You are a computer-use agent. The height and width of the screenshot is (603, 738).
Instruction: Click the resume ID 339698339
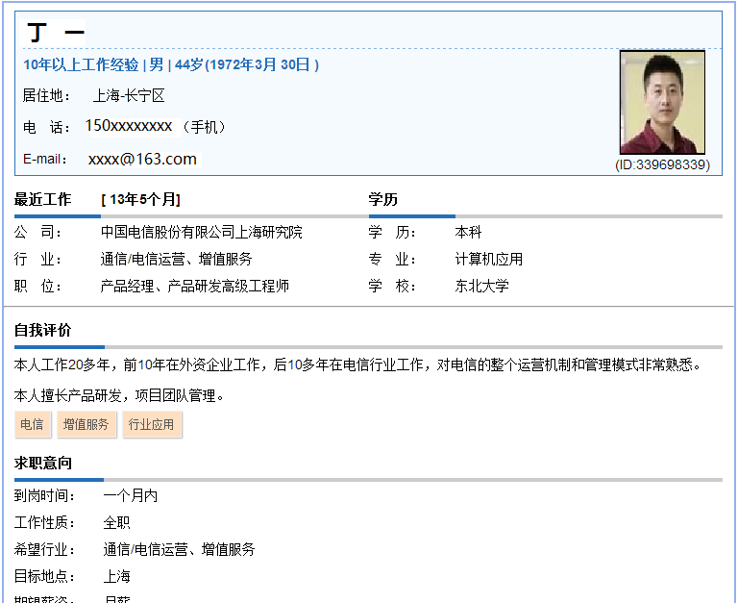click(662, 164)
